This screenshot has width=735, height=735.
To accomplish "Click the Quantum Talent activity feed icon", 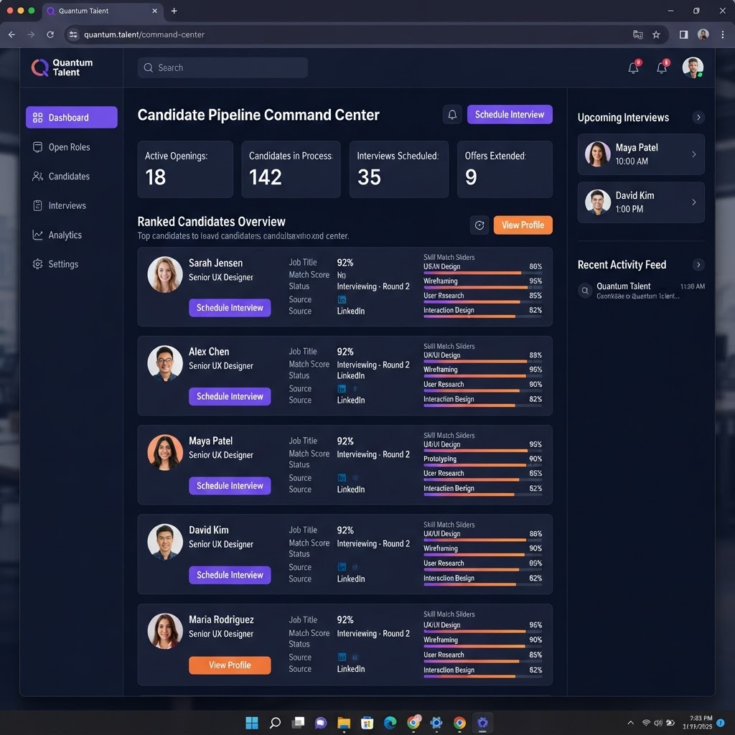I will [x=584, y=291].
